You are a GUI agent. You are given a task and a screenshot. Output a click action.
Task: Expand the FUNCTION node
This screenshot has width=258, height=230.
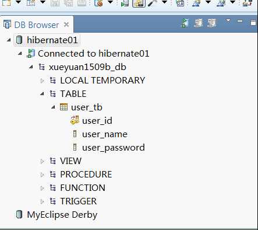click(x=42, y=188)
